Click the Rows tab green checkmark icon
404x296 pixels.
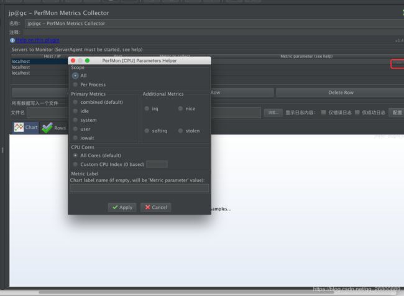point(47,128)
